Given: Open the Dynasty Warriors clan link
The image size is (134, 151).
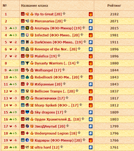Looking at the screenshot, I should click(x=55, y=63).
